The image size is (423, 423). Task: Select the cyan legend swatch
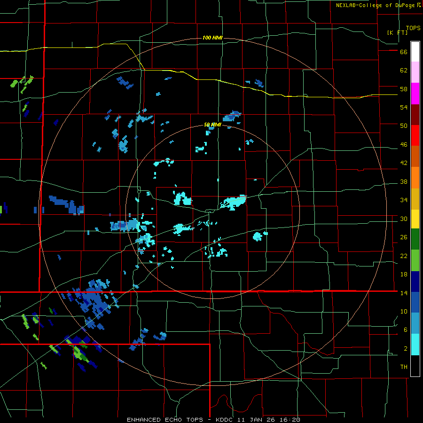pyautogui.click(x=415, y=345)
